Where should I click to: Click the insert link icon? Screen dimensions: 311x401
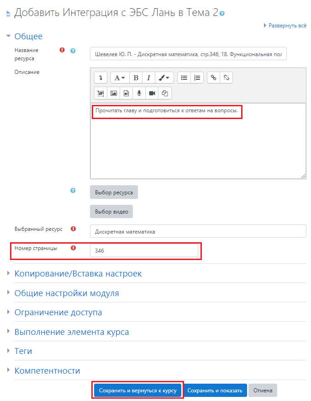(213, 78)
